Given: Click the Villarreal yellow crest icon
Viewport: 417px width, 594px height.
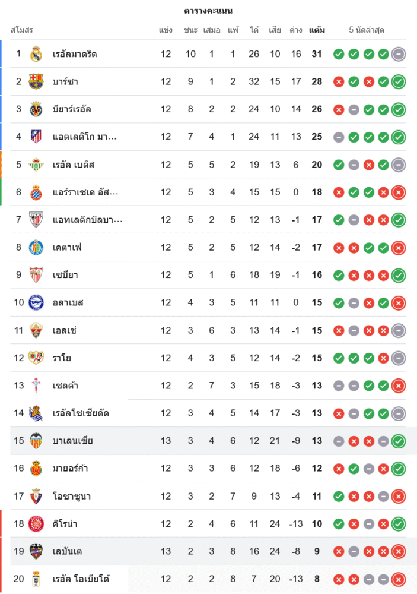Looking at the screenshot, I should pos(36,109).
